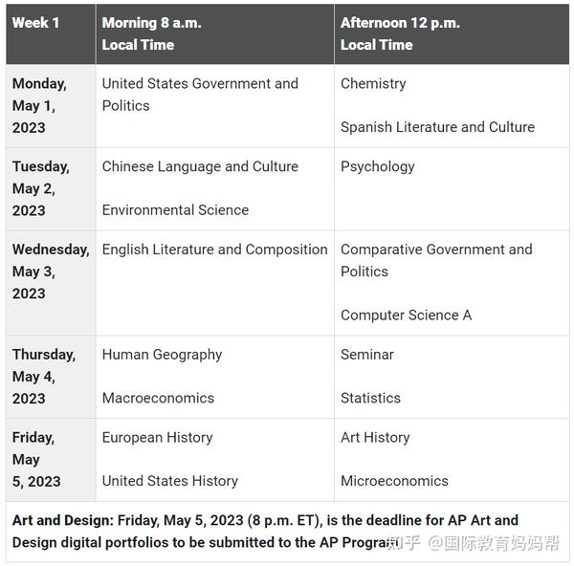Image resolution: width=574 pixels, height=566 pixels.
Task: Select the Wednesday, May 3, 2023 row label
Action: (51, 272)
